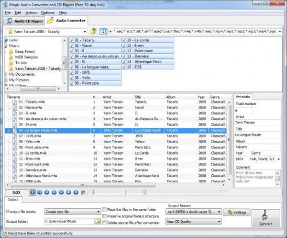Click the 01 - Tabarly.m4a file icon

point(14,102)
